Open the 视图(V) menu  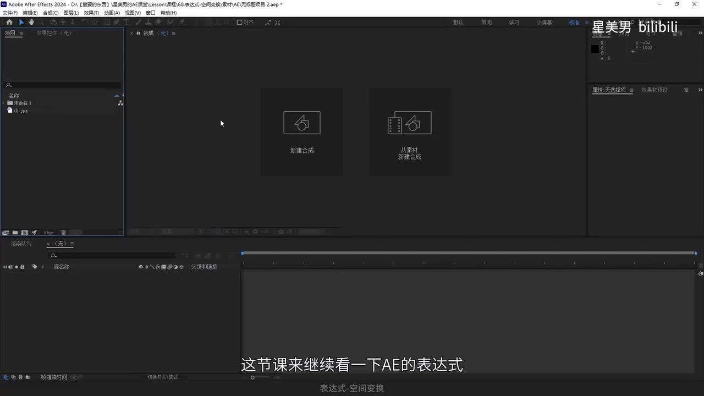pyautogui.click(x=133, y=13)
